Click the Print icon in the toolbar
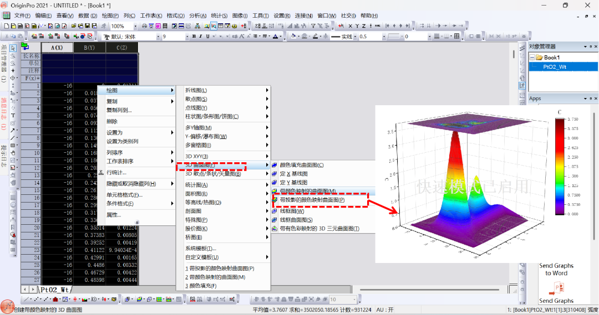The height and width of the screenshot is (315, 599). click(144, 26)
